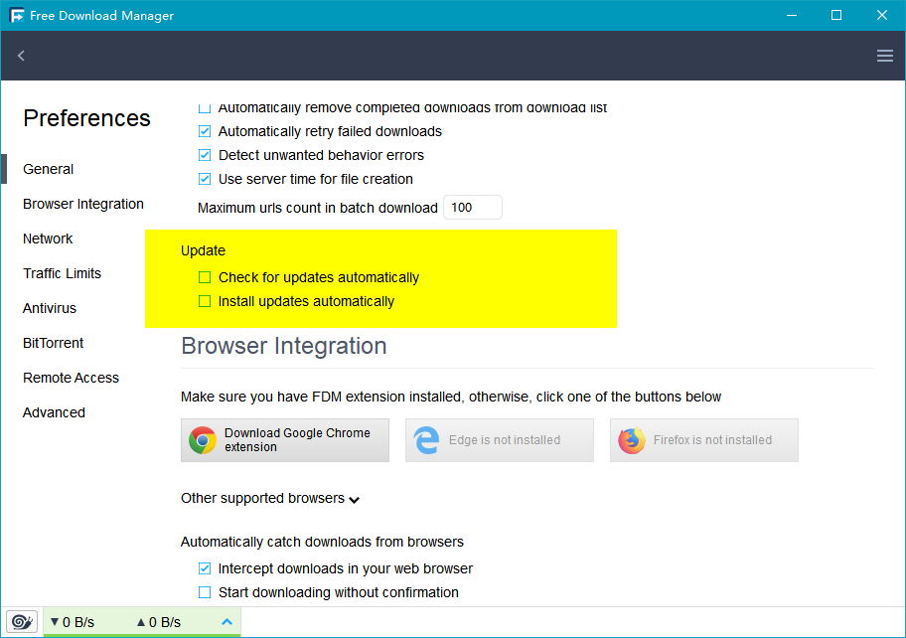Click the Preferences title text
Image resolution: width=906 pixels, height=638 pixels.
point(86,118)
